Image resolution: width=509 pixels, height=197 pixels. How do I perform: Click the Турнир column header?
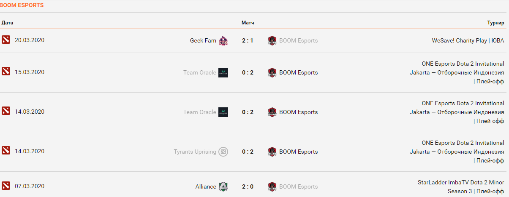pos(495,23)
